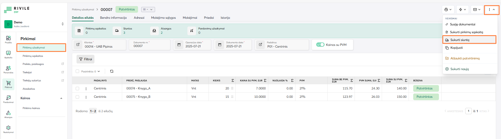Open the Pradžia home sidebar icon
Screen dimensions: 501x139
tap(8, 39)
